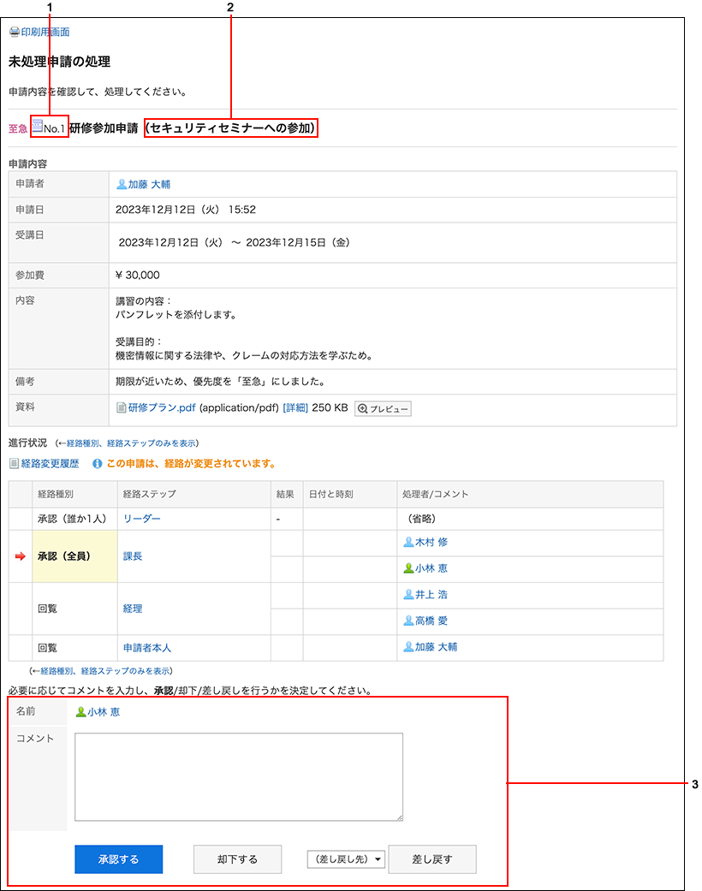The height and width of the screenshot is (891, 702).
Task: Click green user icon in the 名前 field
Action: point(80,712)
